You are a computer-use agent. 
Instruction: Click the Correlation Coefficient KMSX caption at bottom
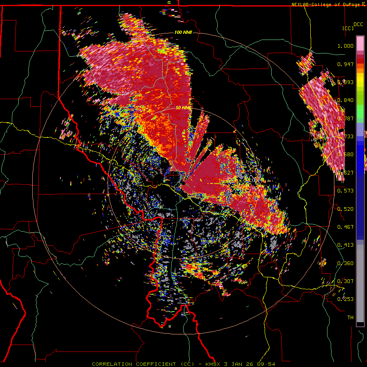click(x=183, y=364)
